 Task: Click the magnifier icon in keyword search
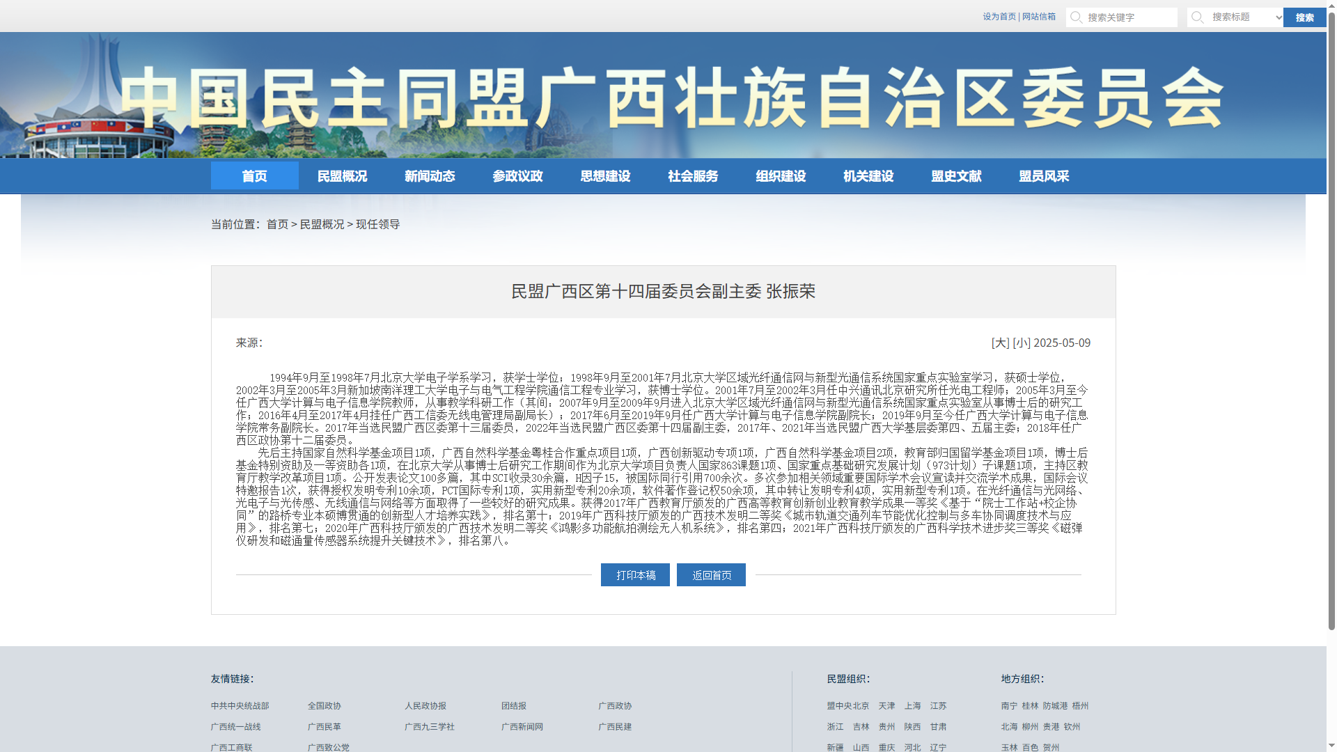(x=1076, y=17)
